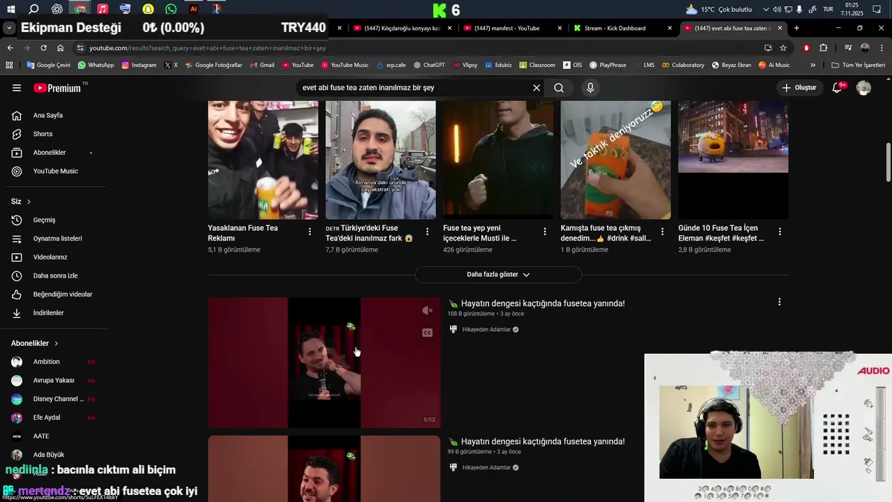Expand Daha fazla göster for Shorts
Image resolution: width=892 pixels, height=502 pixels.
click(498, 275)
